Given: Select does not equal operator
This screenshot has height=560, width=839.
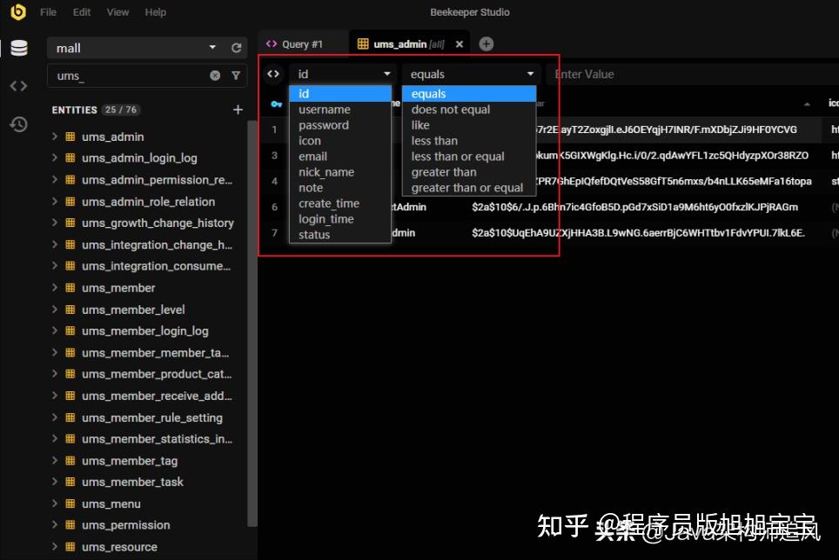Looking at the screenshot, I should tap(469, 110).
